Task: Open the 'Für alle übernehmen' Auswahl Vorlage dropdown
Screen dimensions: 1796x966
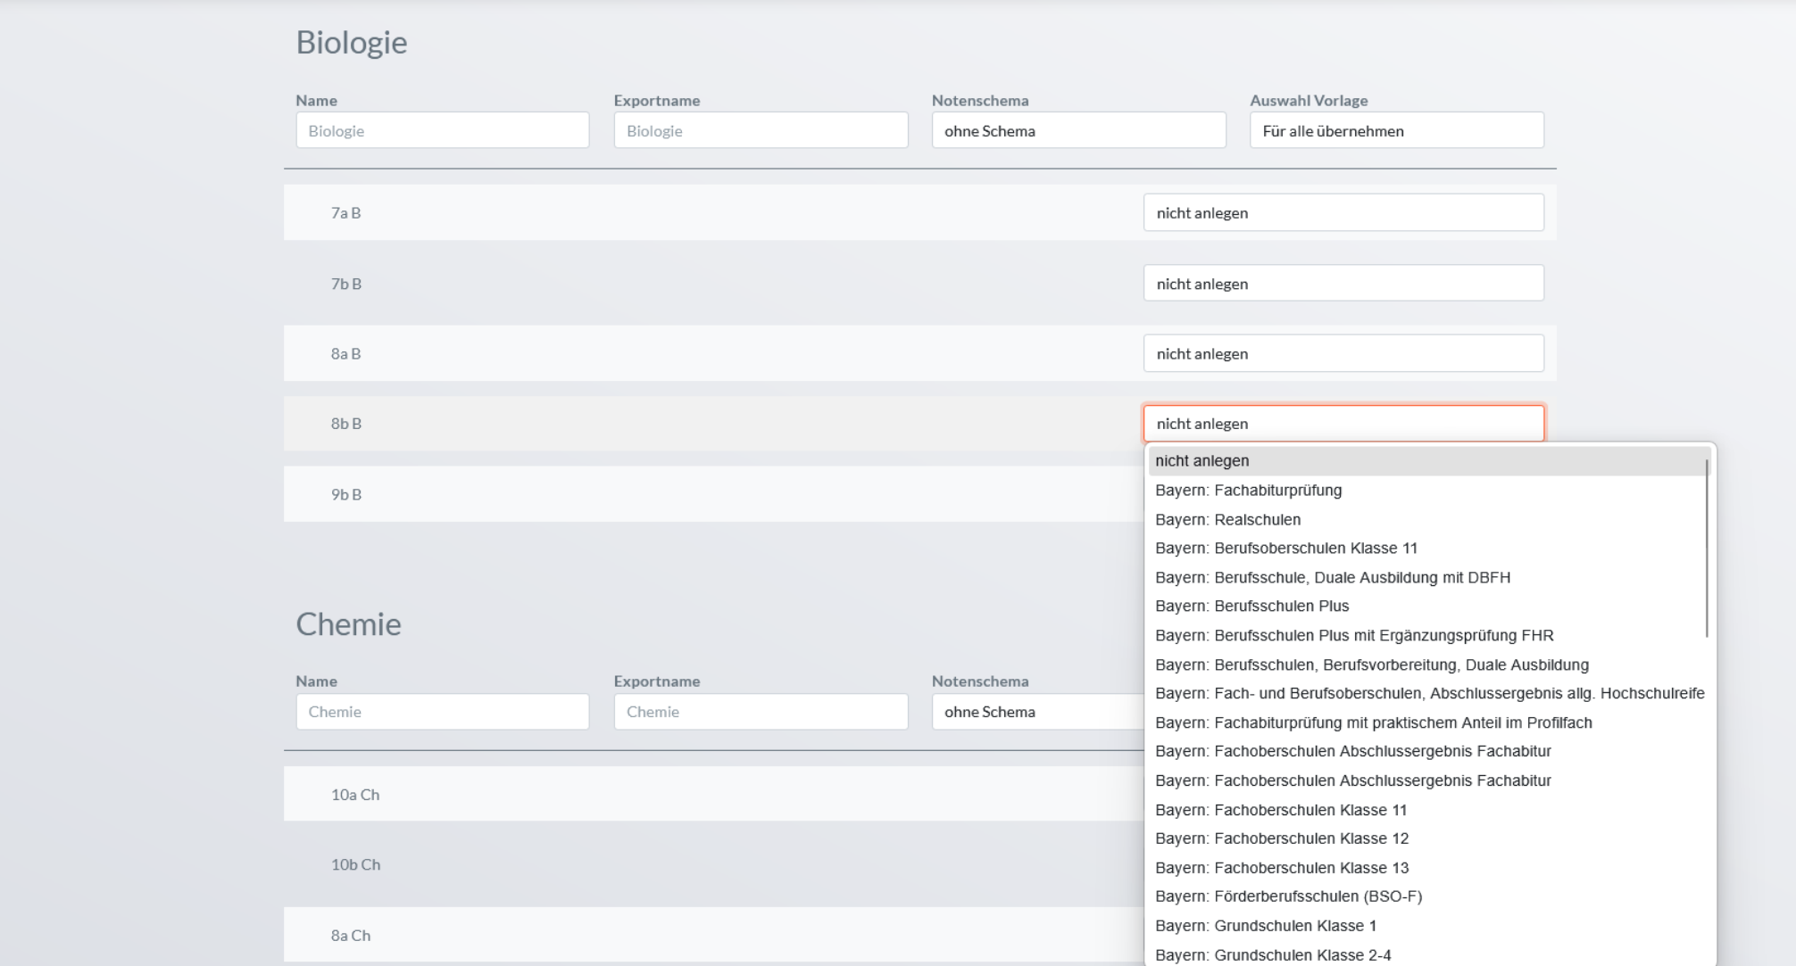Action: pos(1396,130)
